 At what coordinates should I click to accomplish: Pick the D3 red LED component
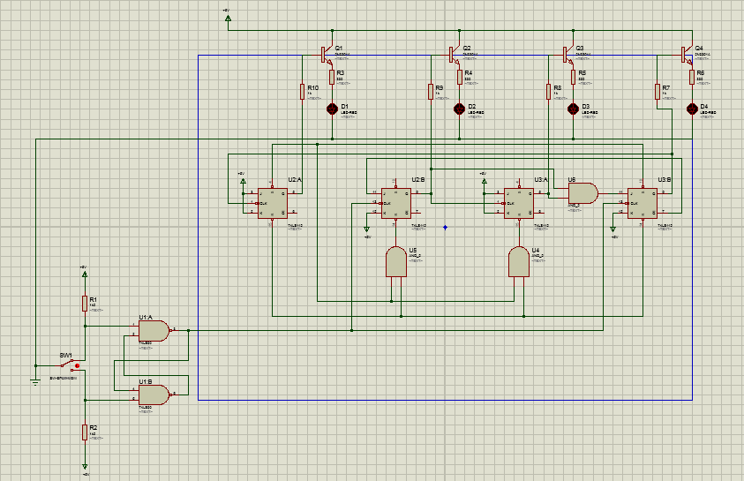(x=572, y=109)
